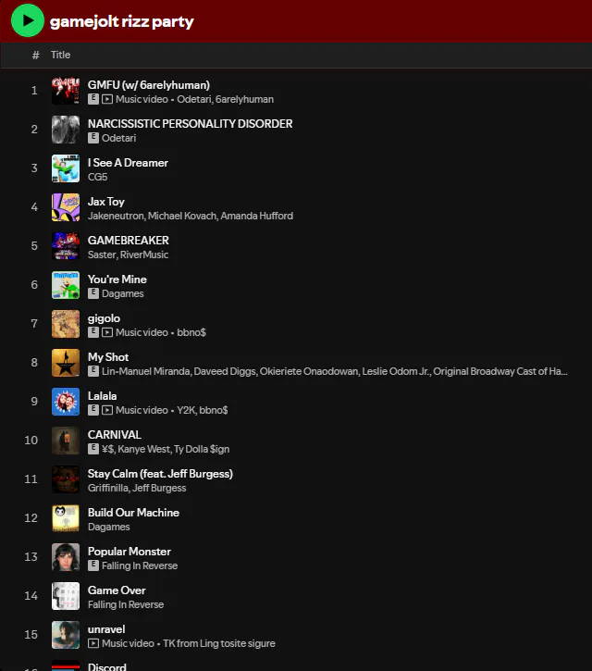
Task: Click the music video icon on GMFU row
Action: click(107, 99)
